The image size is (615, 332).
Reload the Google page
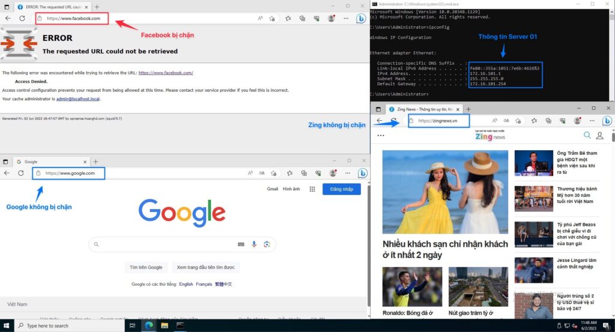pyautogui.click(x=21, y=173)
